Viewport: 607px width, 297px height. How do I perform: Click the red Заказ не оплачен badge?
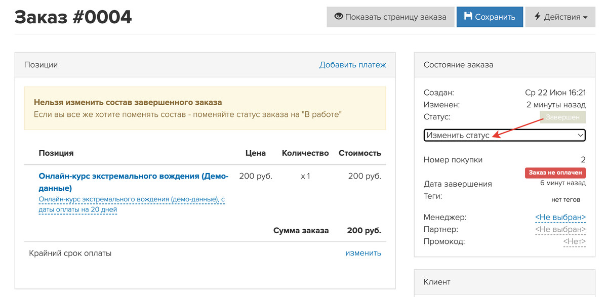[555, 173]
